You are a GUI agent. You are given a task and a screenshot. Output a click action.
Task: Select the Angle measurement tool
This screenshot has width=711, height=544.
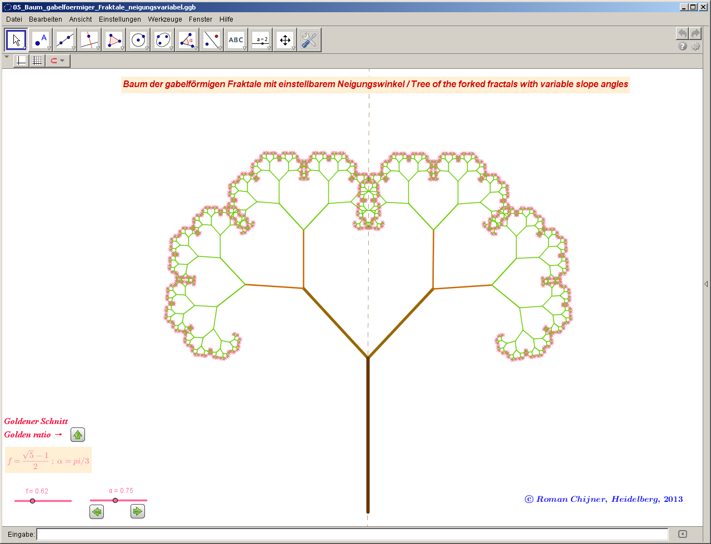pos(187,40)
